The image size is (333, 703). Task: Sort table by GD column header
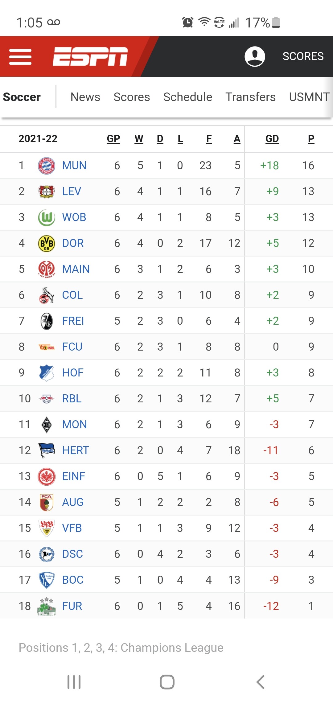272,139
